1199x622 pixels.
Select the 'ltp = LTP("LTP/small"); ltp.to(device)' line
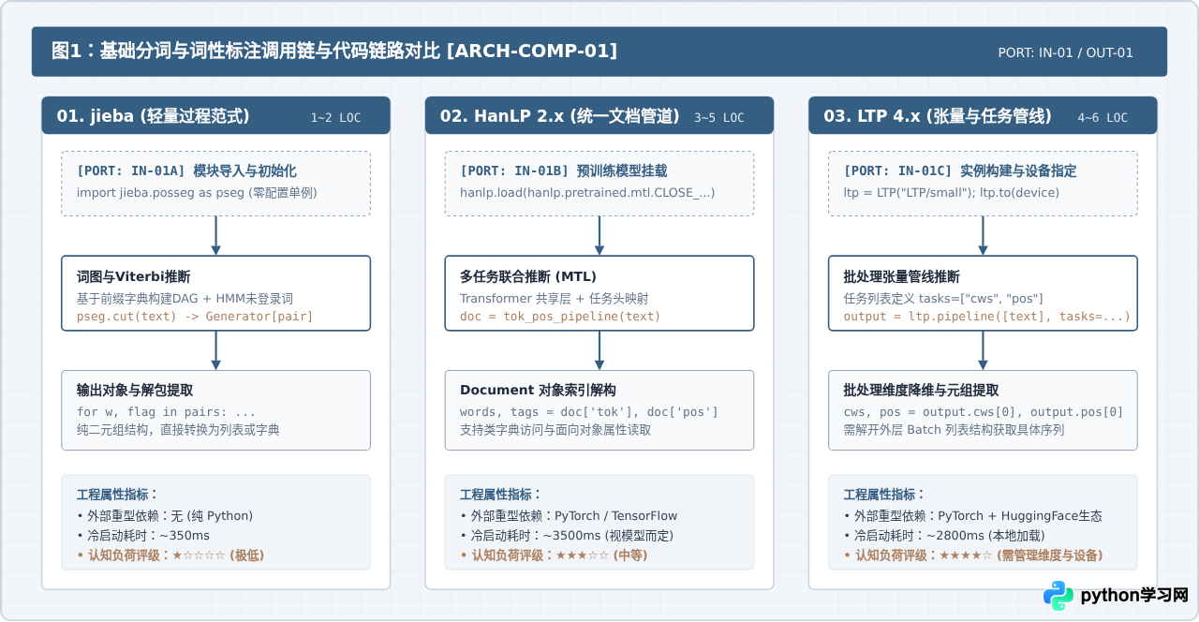point(952,192)
